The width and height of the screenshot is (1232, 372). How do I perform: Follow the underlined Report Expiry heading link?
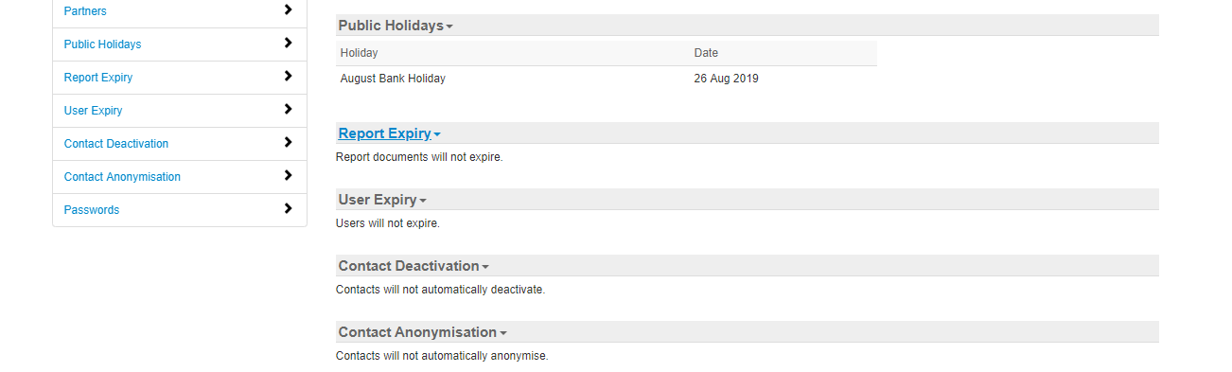pos(384,133)
